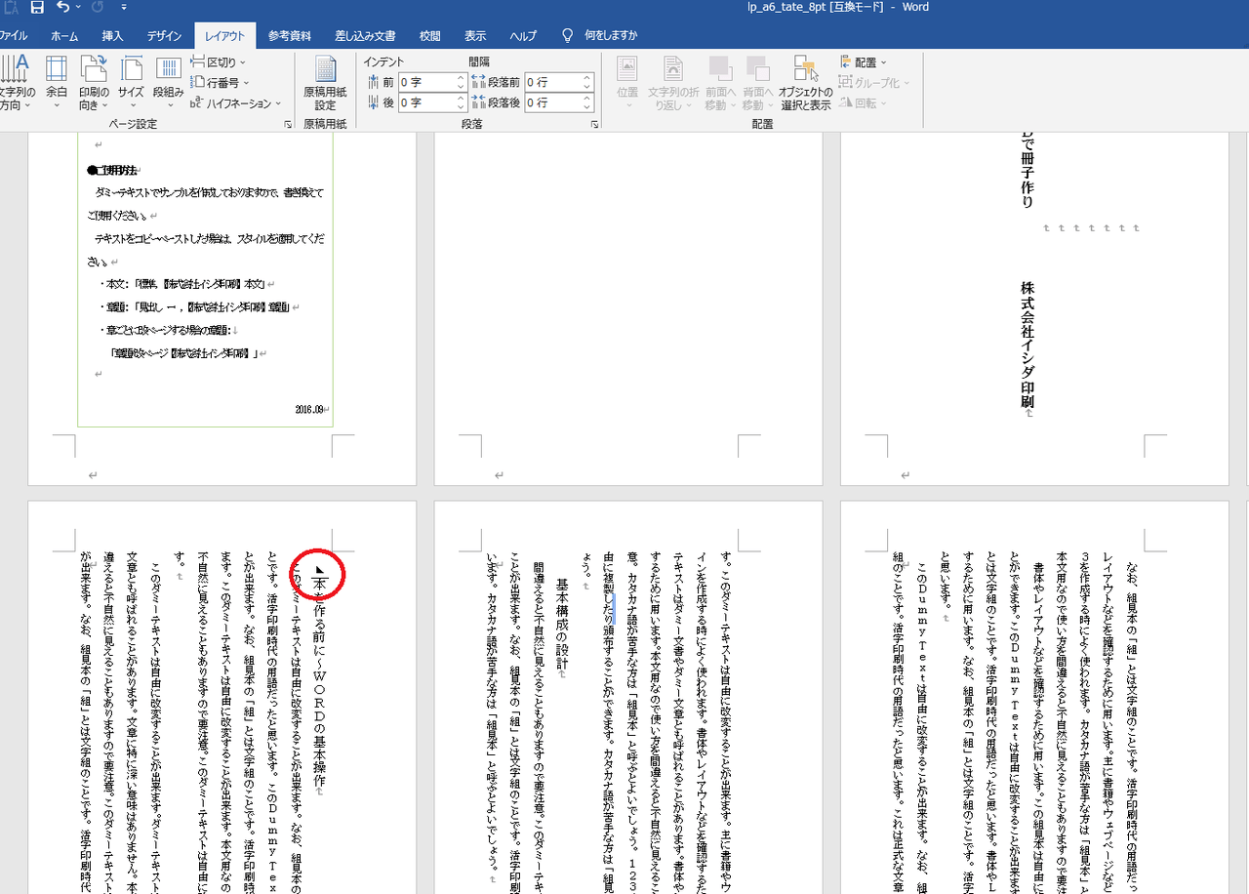
Task: Click the line ダミーテキストでサンプルを作成しておりますので
Action: (209, 193)
